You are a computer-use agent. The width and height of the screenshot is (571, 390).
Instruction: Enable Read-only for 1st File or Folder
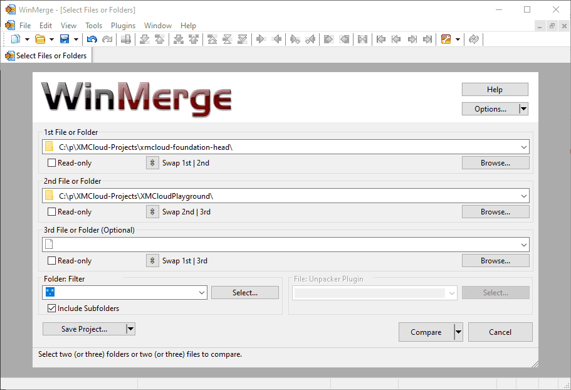[52, 163]
